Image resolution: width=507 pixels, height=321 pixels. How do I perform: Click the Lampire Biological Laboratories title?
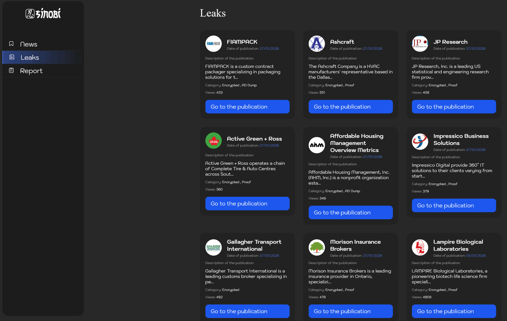click(458, 245)
